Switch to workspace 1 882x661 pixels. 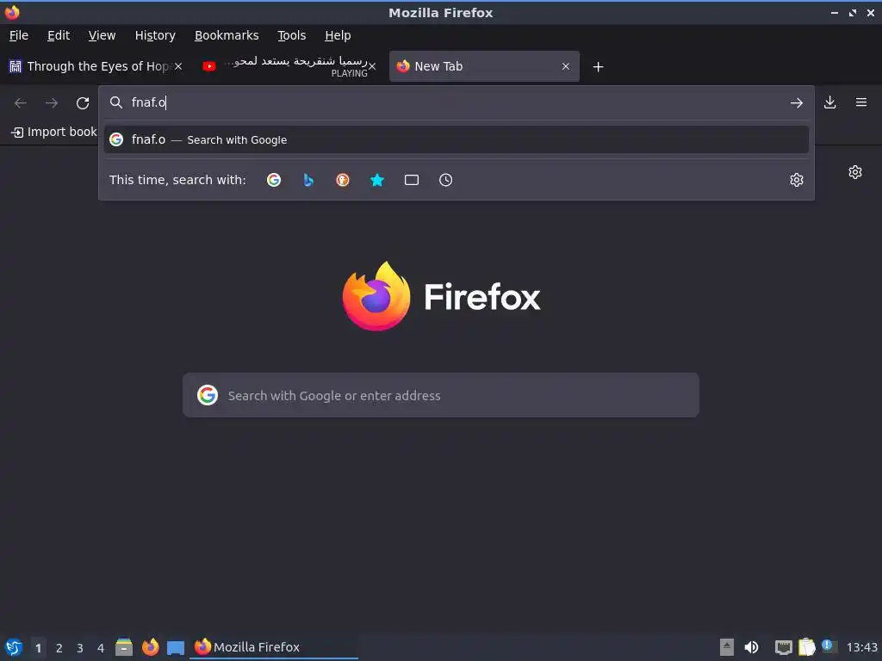pos(38,648)
